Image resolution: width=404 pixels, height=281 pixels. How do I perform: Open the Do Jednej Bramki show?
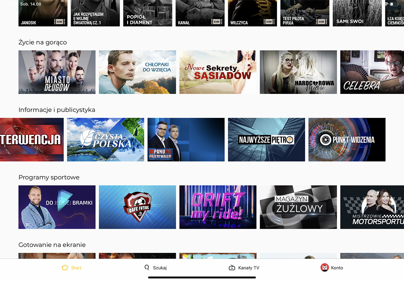click(57, 207)
